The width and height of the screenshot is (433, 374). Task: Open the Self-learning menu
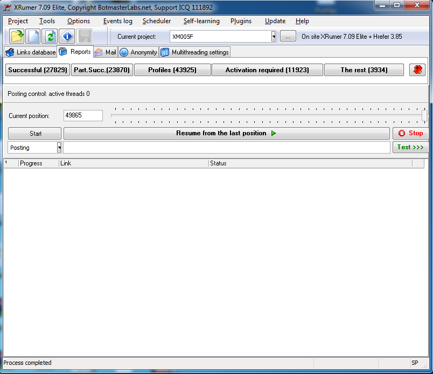(201, 21)
